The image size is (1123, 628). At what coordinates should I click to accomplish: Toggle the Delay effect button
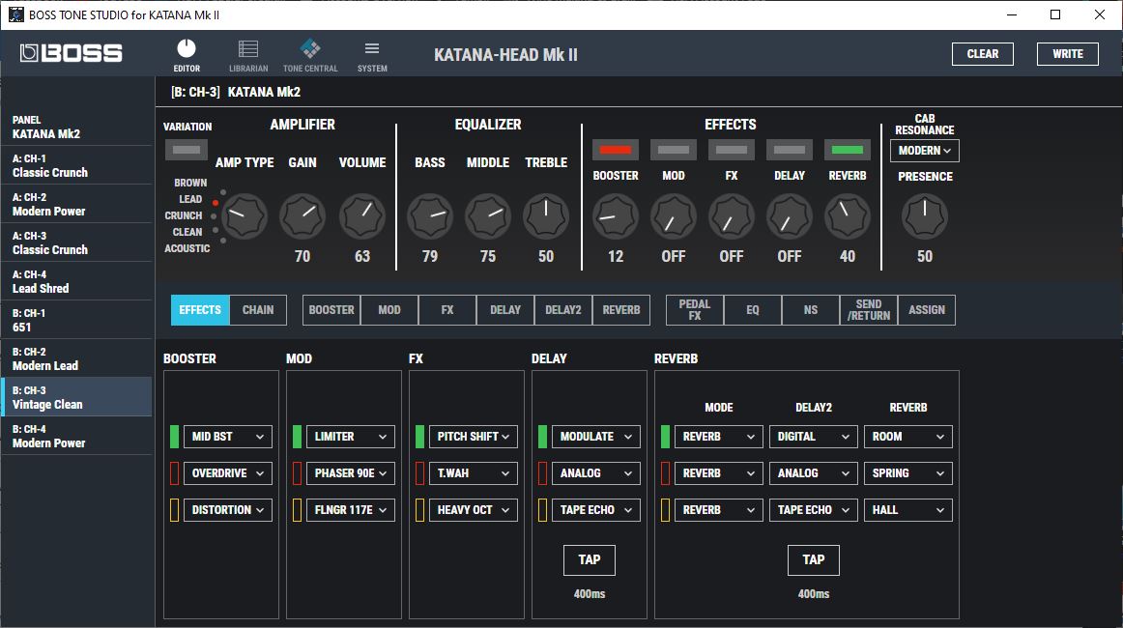click(790, 150)
